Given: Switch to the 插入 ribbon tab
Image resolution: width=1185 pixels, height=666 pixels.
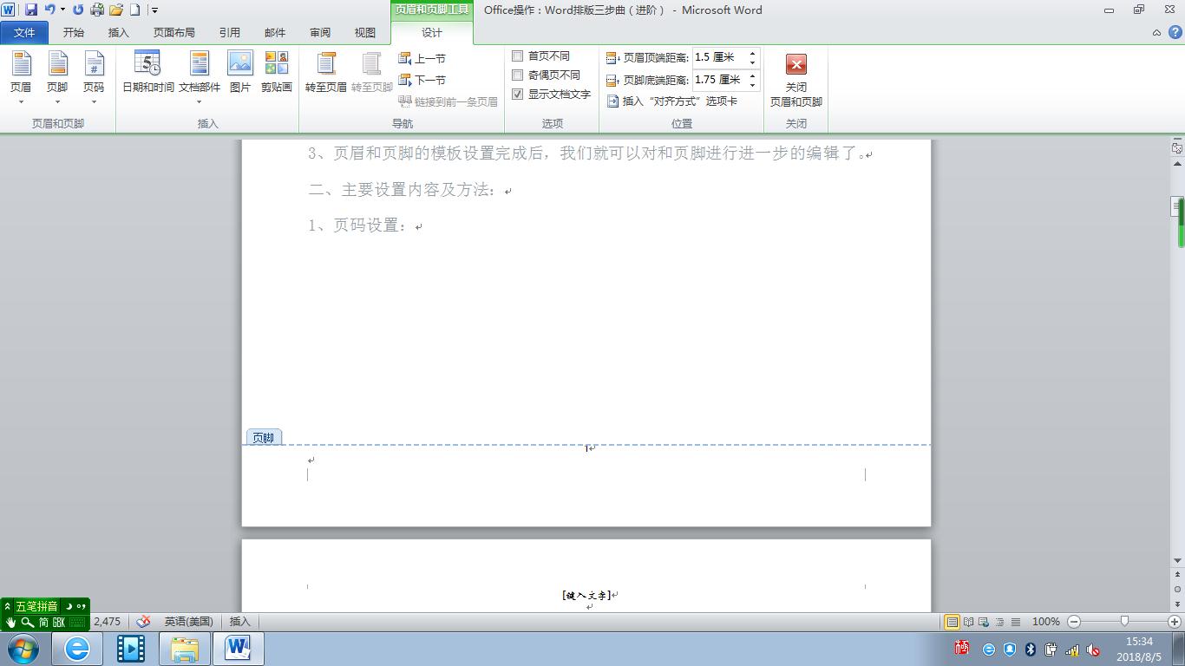Looking at the screenshot, I should point(118,32).
